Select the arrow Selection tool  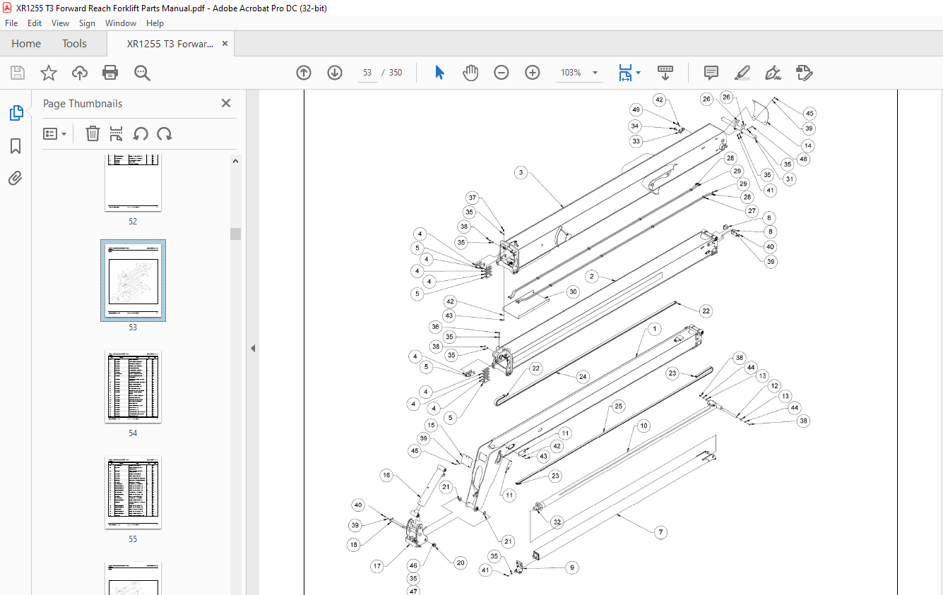click(x=439, y=73)
